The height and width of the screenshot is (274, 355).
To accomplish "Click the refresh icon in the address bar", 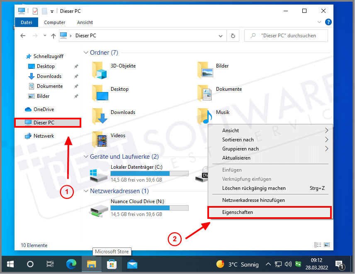I will (233, 36).
